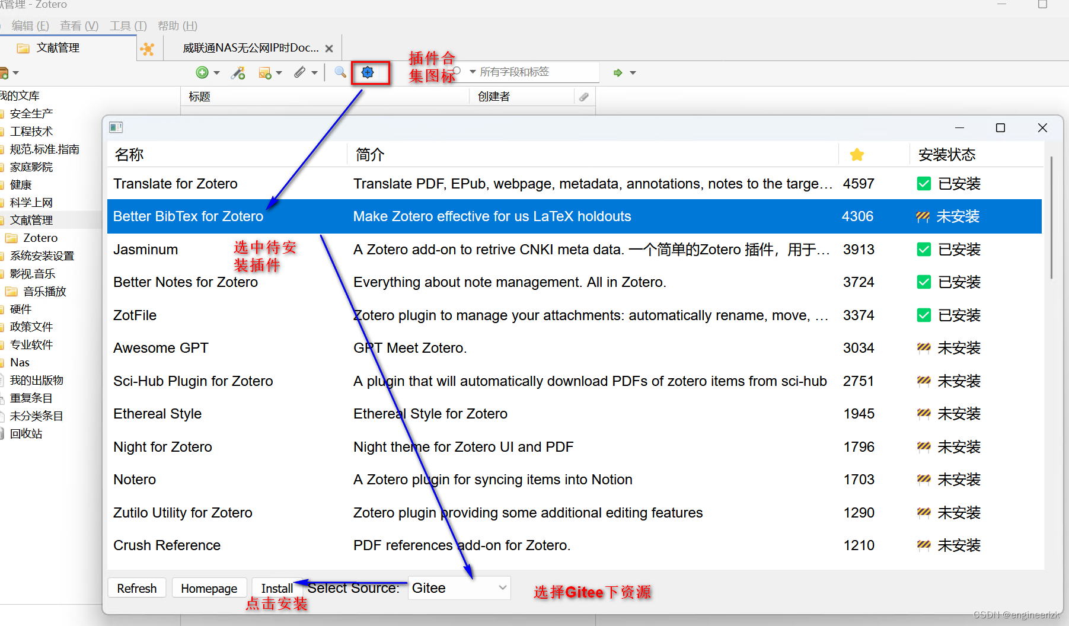Expand the New Item dropdown arrow
The image size is (1069, 626).
[x=216, y=73]
